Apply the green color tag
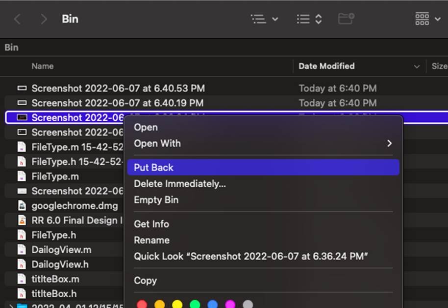 pyautogui.click(x=195, y=305)
